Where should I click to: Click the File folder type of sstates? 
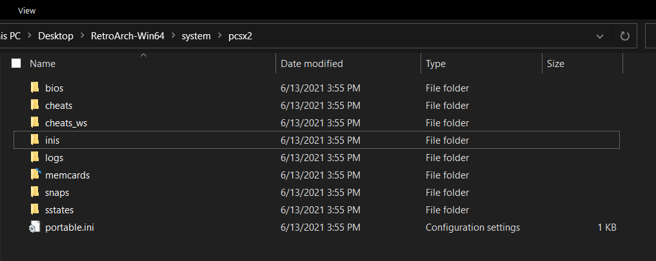[447, 210]
